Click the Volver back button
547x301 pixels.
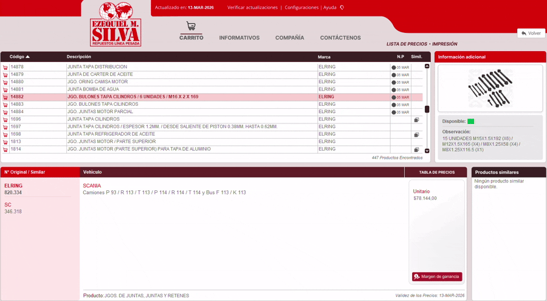[531, 33]
